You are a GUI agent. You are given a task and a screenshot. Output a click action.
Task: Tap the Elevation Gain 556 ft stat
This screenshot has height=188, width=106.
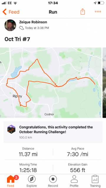click(77, 168)
